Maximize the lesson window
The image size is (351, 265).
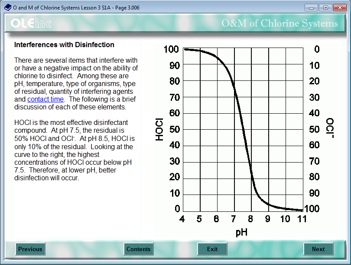(x=325, y=7)
